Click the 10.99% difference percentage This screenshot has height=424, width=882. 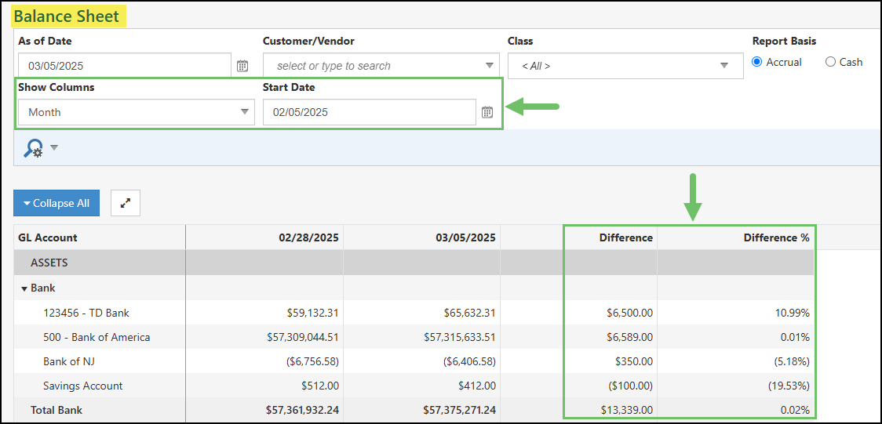click(x=793, y=313)
